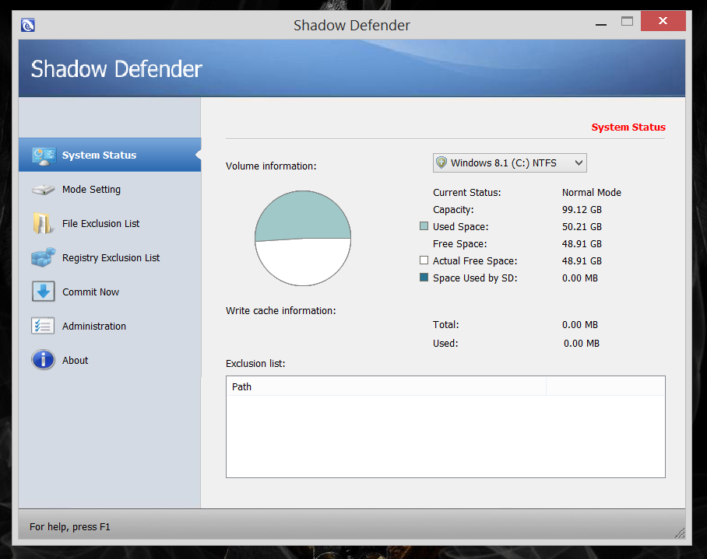Click the Administration checklist icon
This screenshot has width=707, height=559.
click(x=43, y=326)
